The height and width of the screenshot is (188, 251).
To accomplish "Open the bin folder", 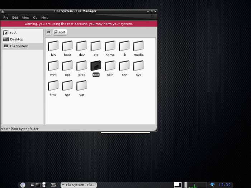I will pyautogui.click(x=53, y=46).
